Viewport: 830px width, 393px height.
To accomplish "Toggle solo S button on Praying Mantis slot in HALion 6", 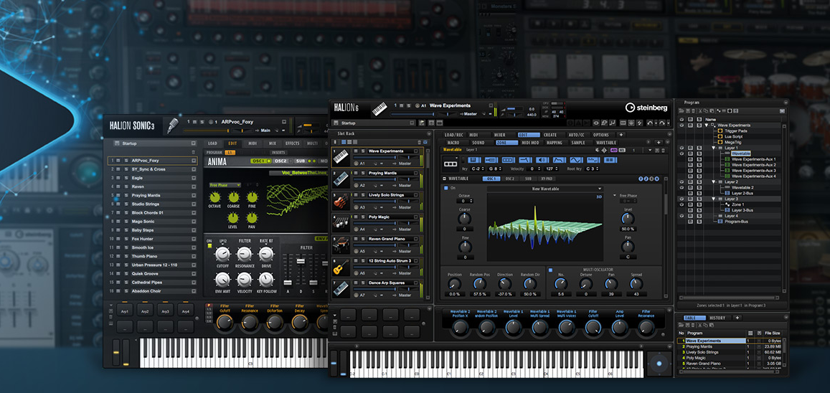I will [x=362, y=173].
